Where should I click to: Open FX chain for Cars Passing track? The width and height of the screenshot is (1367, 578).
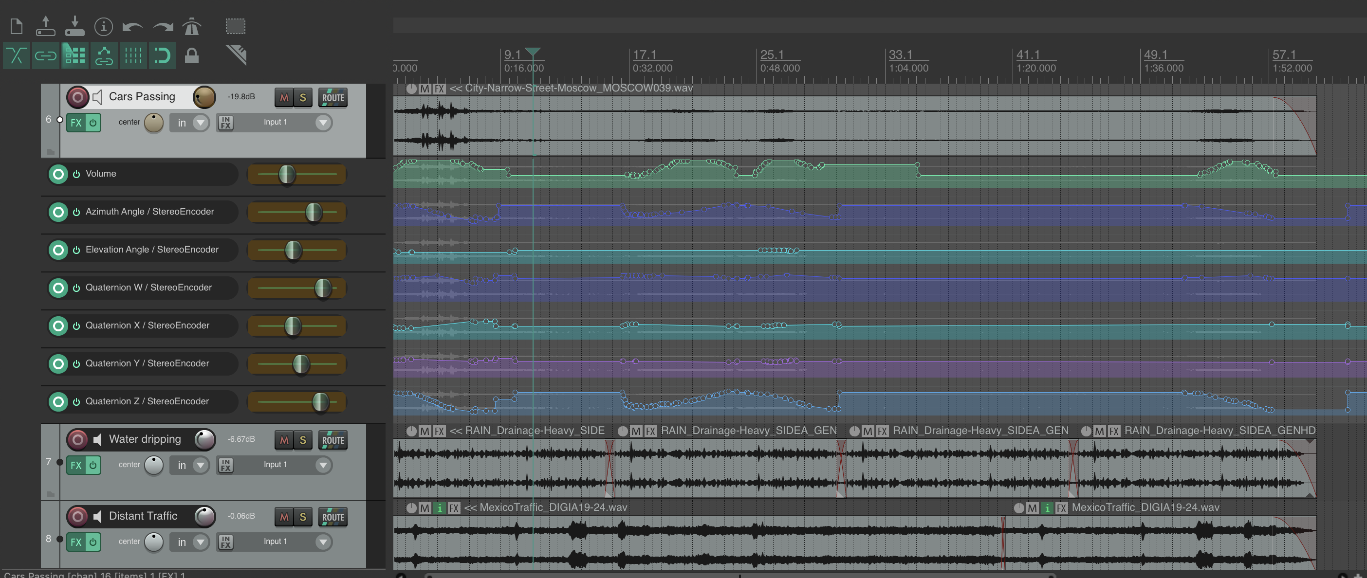click(76, 123)
